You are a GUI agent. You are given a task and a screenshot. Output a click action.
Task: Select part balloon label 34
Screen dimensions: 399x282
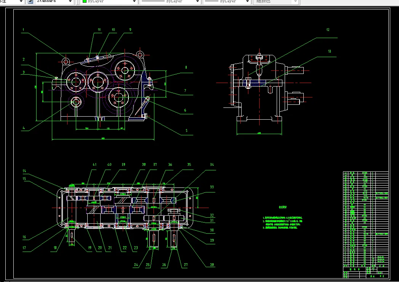click(x=212, y=164)
